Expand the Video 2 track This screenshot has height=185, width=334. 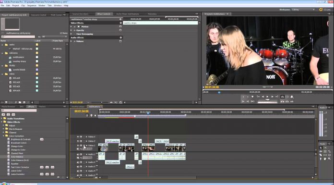pyautogui.click(x=86, y=141)
